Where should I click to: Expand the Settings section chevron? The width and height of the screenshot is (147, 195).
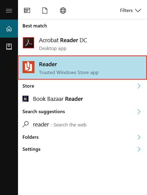pyautogui.click(x=139, y=149)
